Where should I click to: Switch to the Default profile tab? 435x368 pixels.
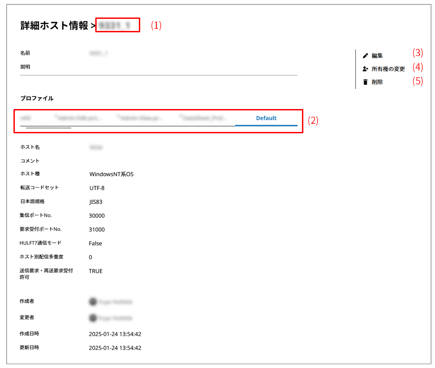click(x=266, y=118)
